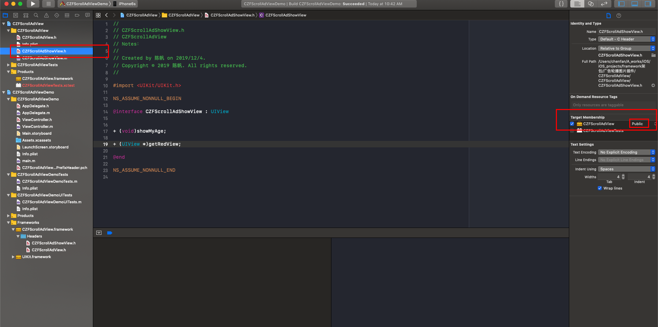Open the Location dropdown set to Relative to Group

[x=626, y=48]
